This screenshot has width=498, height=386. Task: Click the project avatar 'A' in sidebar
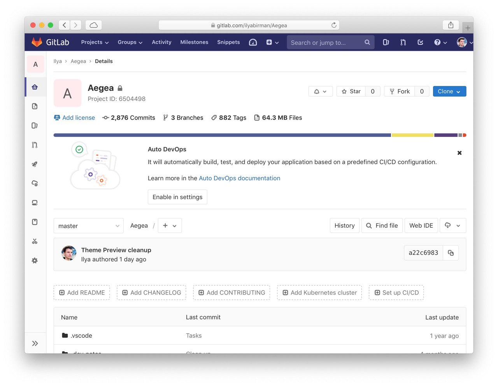tap(35, 64)
